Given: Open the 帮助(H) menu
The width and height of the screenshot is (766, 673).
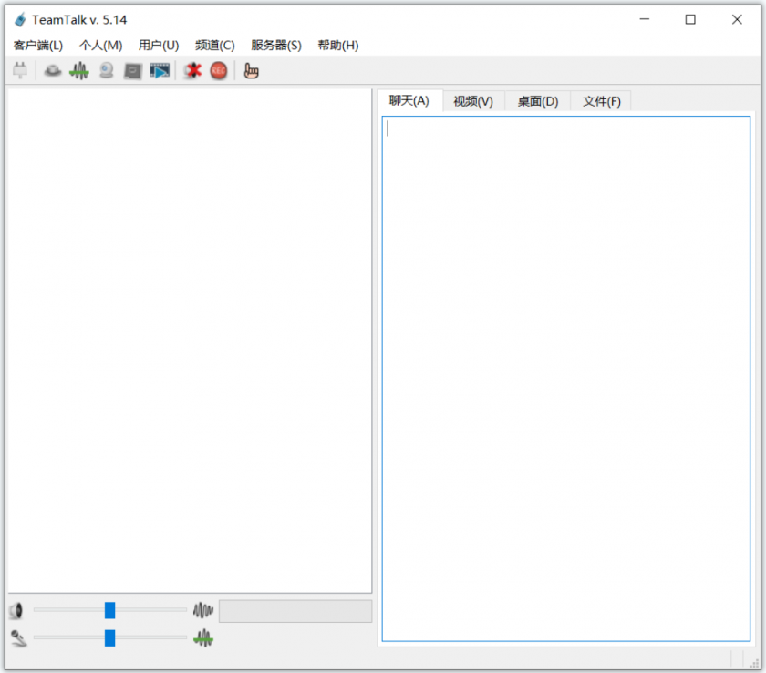Looking at the screenshot, I should click(x=338, y=46).
